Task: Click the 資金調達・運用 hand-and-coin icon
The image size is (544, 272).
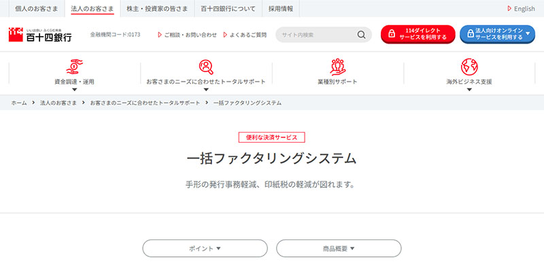Action: coord(74,67)
